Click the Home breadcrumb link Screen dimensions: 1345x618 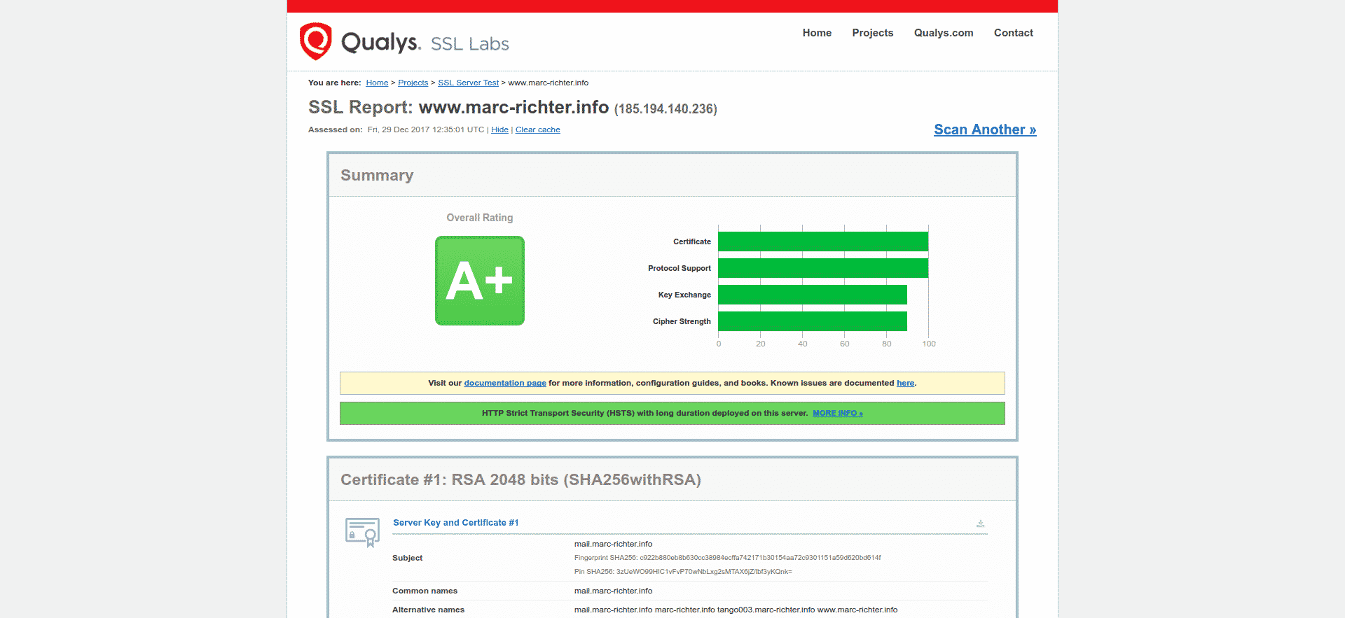click(x=377, y=83)
